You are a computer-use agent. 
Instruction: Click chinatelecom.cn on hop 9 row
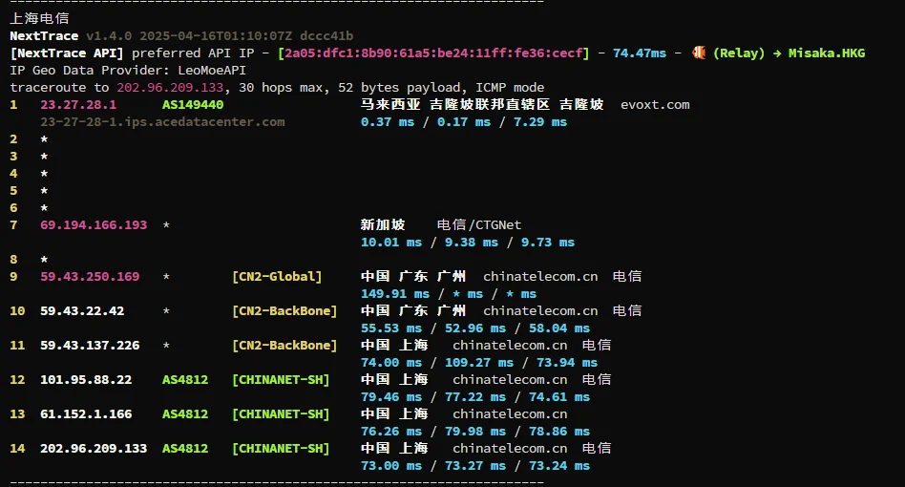pos(540,276)
